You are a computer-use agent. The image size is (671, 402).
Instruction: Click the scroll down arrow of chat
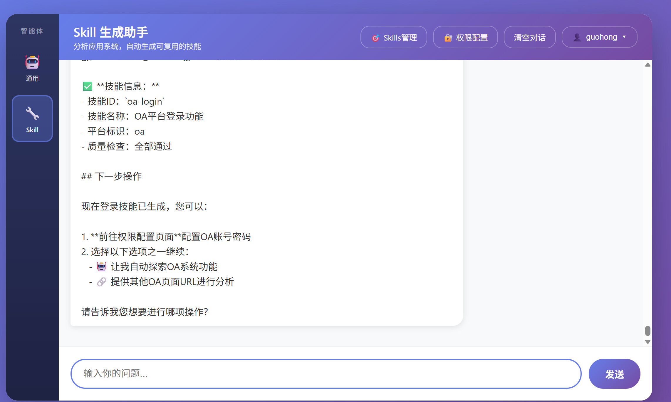pos(648,341)
